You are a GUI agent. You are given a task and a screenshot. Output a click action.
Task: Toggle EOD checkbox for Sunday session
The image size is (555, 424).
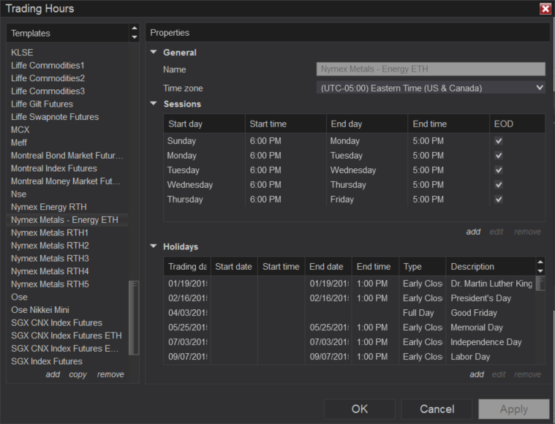point(499,141)
